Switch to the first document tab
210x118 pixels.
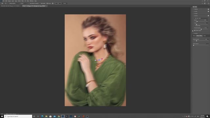10,6
